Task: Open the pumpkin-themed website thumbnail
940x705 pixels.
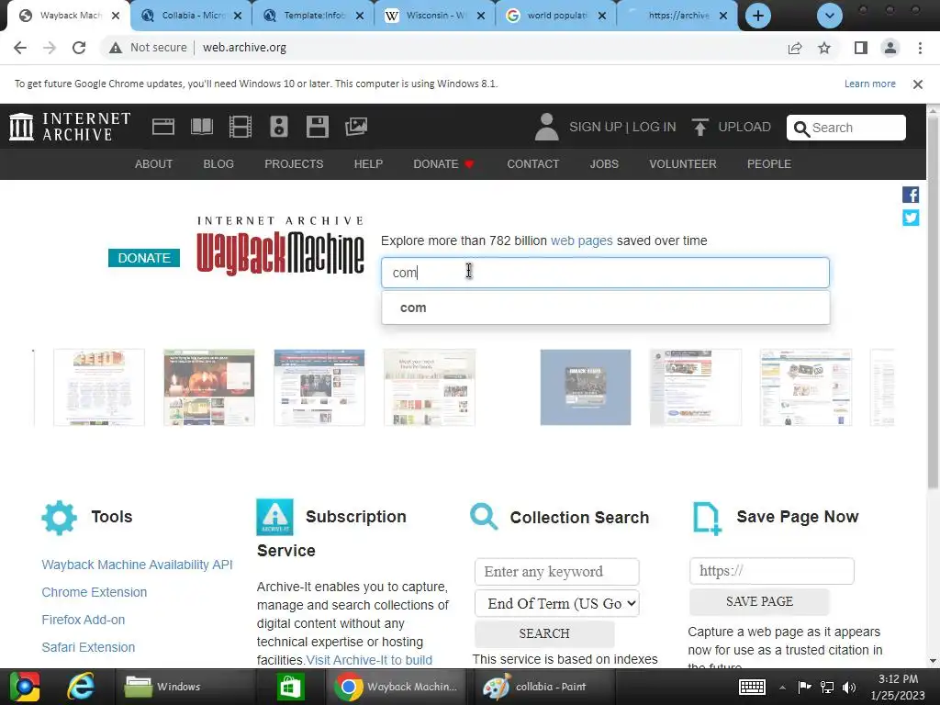Action: tap(208, 387)
